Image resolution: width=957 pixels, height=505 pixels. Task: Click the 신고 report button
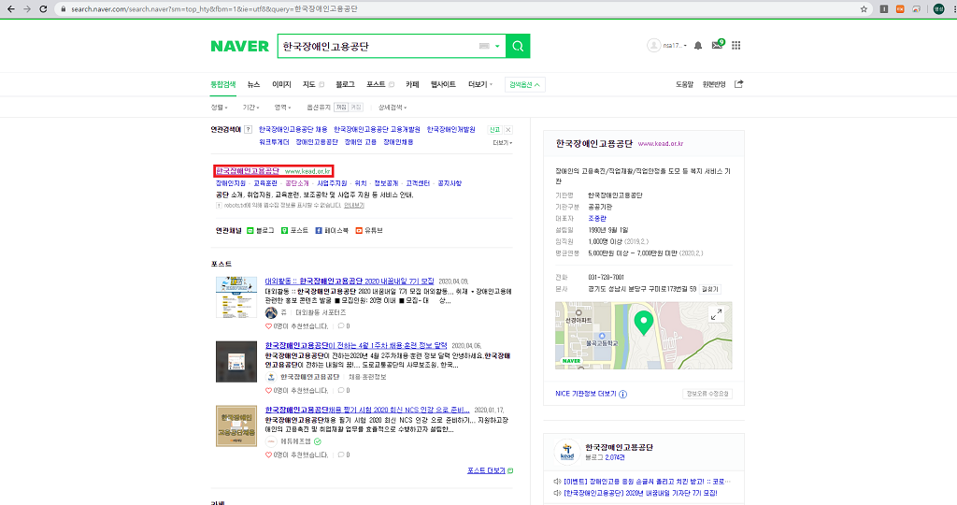coord(494,130)
